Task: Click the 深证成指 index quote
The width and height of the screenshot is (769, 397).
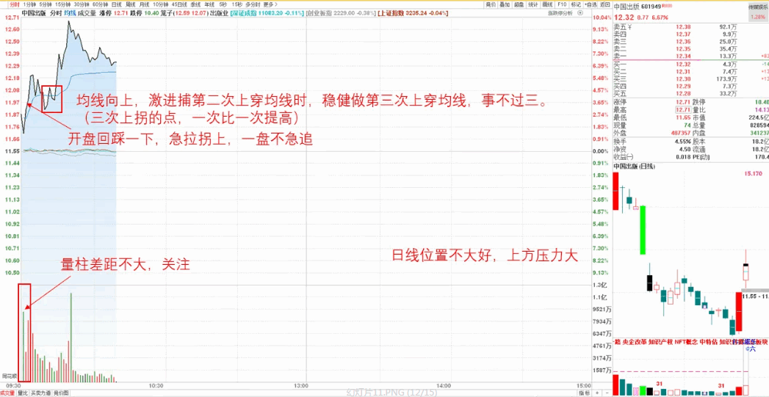Action: (x=267, y=13)
